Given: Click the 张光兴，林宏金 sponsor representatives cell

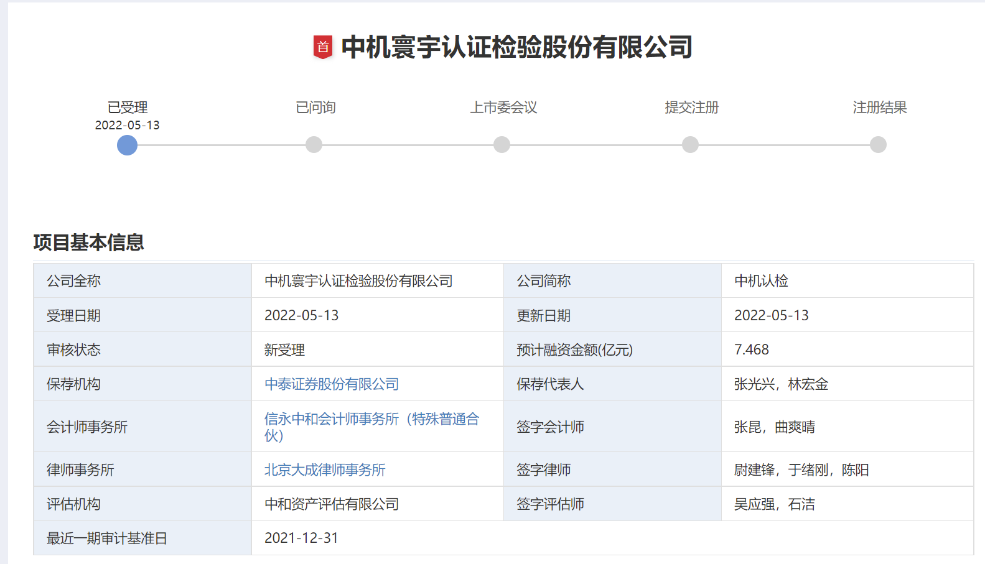Looking at the screenshot, I should [x=847, y=384].
